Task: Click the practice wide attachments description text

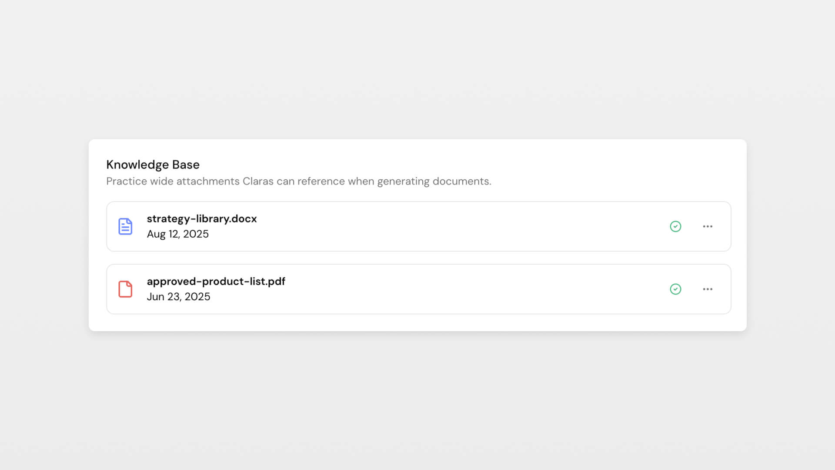Action: 299,181
